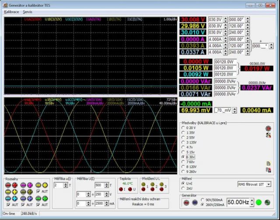
Task: Click the tools icon in Předvolby panel
Action: coord(268,135)
